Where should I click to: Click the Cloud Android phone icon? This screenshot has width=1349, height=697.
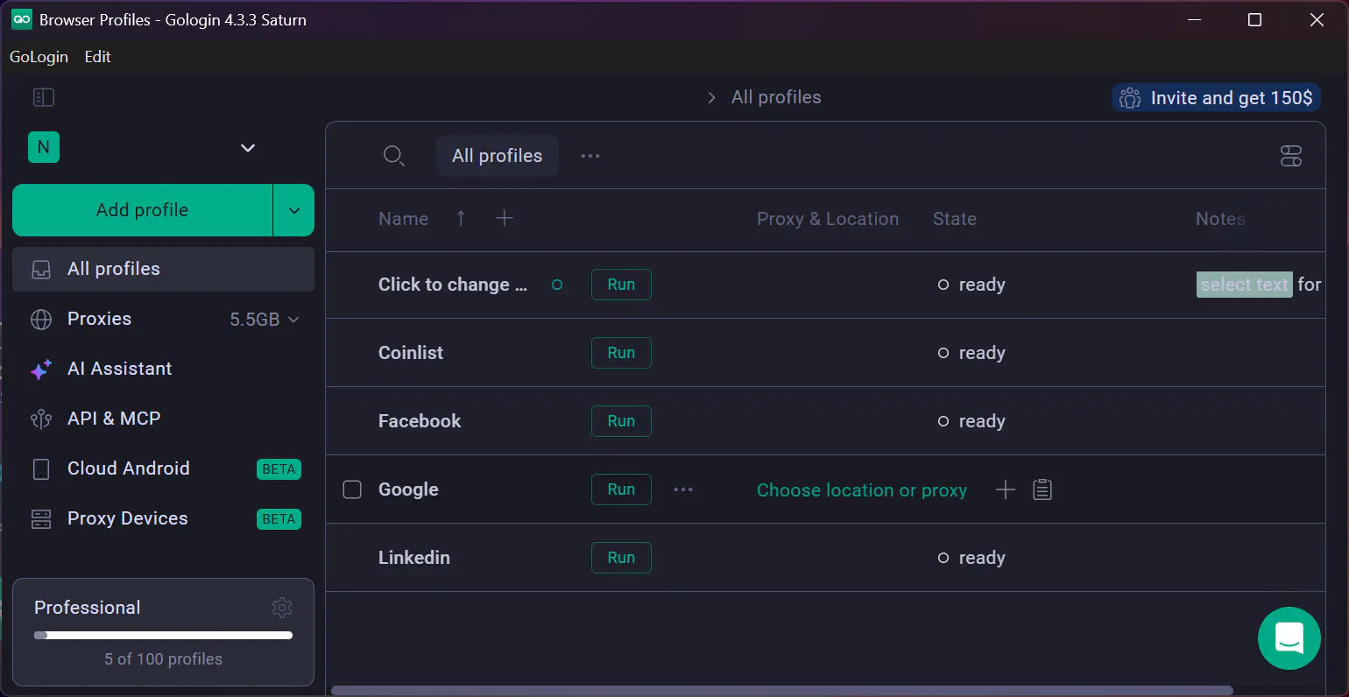pos(41,469)
